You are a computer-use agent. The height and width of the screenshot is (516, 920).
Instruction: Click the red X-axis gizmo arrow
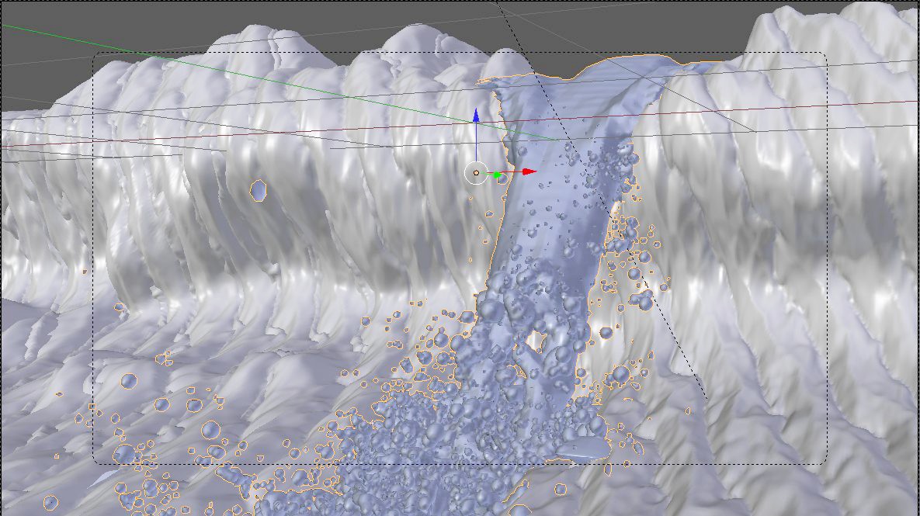click(x=529, y=171)
